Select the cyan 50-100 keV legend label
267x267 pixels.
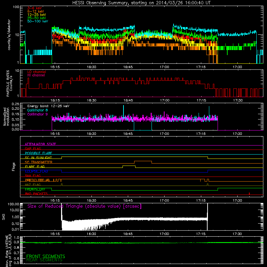click(x=38, y=21)
